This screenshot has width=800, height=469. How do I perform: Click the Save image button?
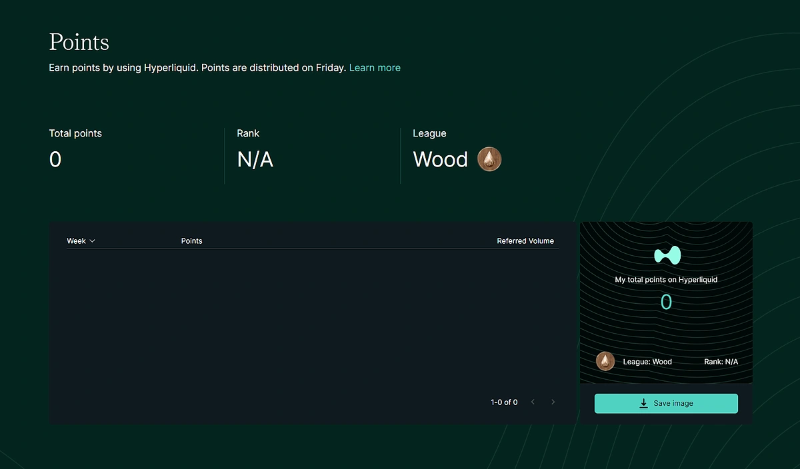coord(666,403)
